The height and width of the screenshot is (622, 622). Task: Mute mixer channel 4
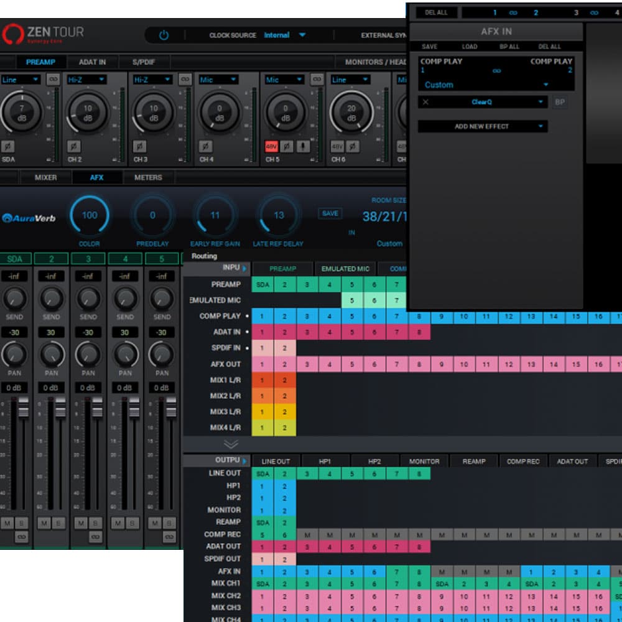(118, 523)
